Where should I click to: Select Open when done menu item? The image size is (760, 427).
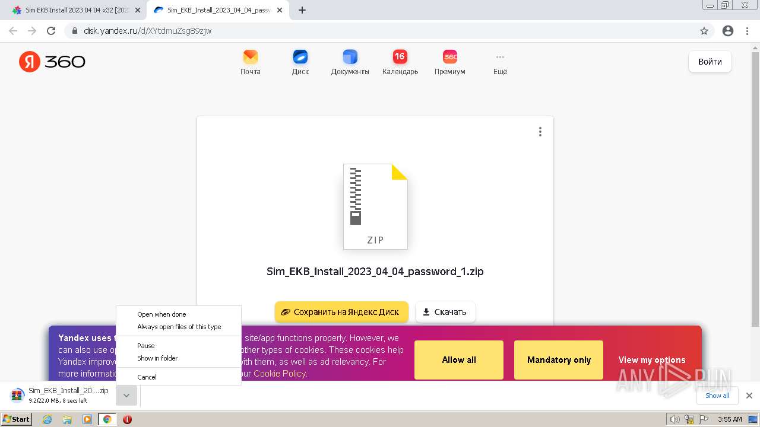point(179,314)
